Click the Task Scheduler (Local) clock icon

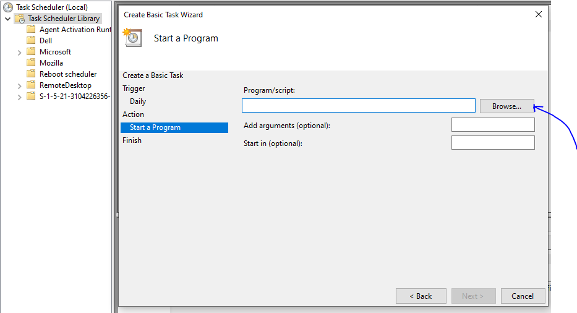(x=7, y=7)
